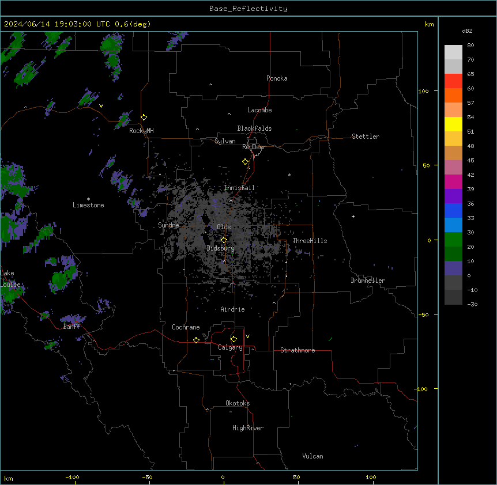The width and height of the screenshot is (497, 485).
Task: Click the red 60–65 dBZ color swatch
Action: 453,81
